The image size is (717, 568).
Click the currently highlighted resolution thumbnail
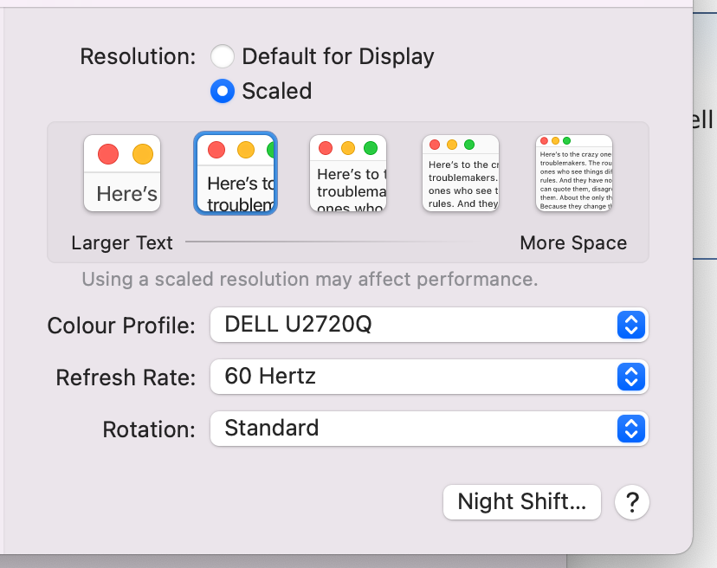coord(236,173)
